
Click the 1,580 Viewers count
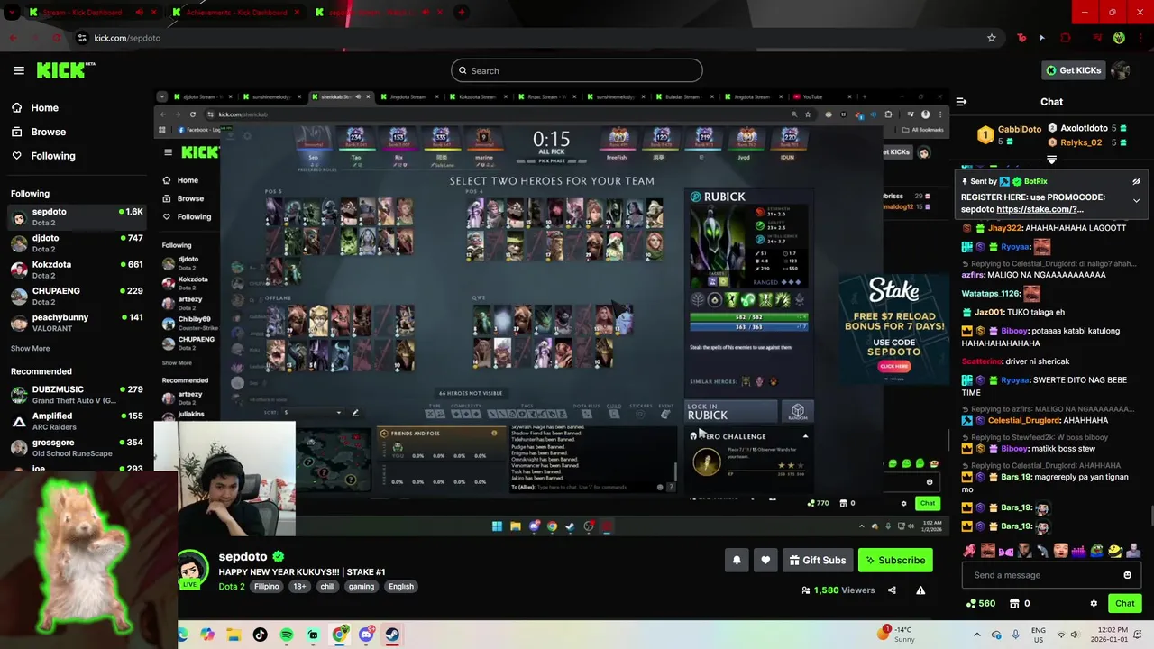click(x=838, y=590)
